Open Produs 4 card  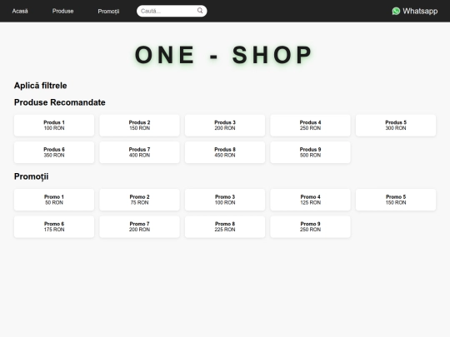tap(310, 125)
